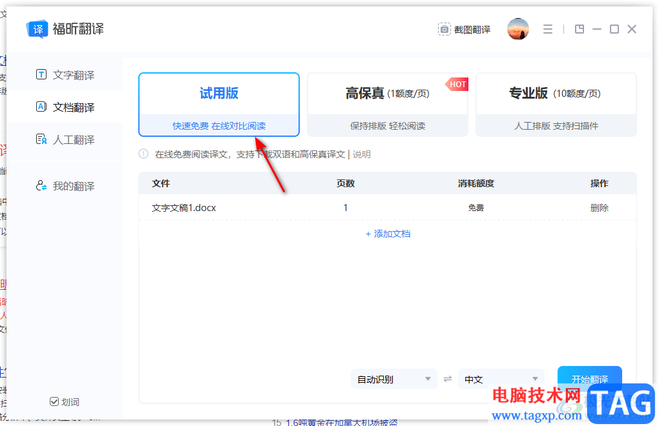Click the 消耗额度 column header
The image size is (659, 426).
coord(476,183)
